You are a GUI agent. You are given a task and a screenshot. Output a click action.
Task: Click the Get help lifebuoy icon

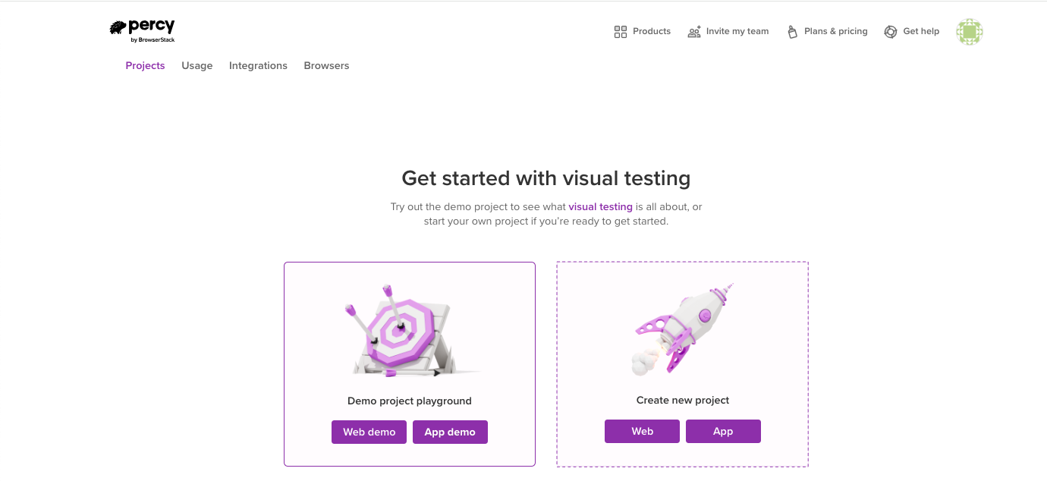point(891,32)
